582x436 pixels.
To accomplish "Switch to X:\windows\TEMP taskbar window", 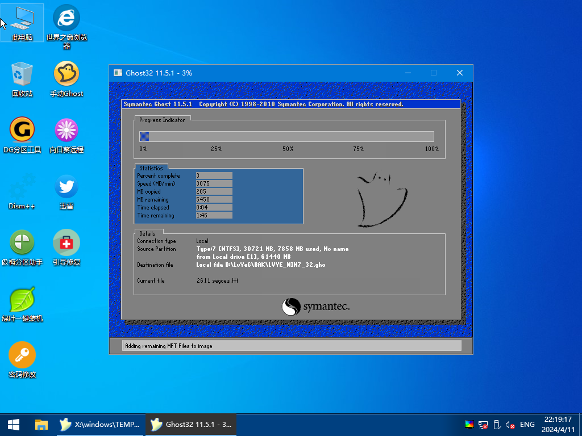I will pos(99,425).
